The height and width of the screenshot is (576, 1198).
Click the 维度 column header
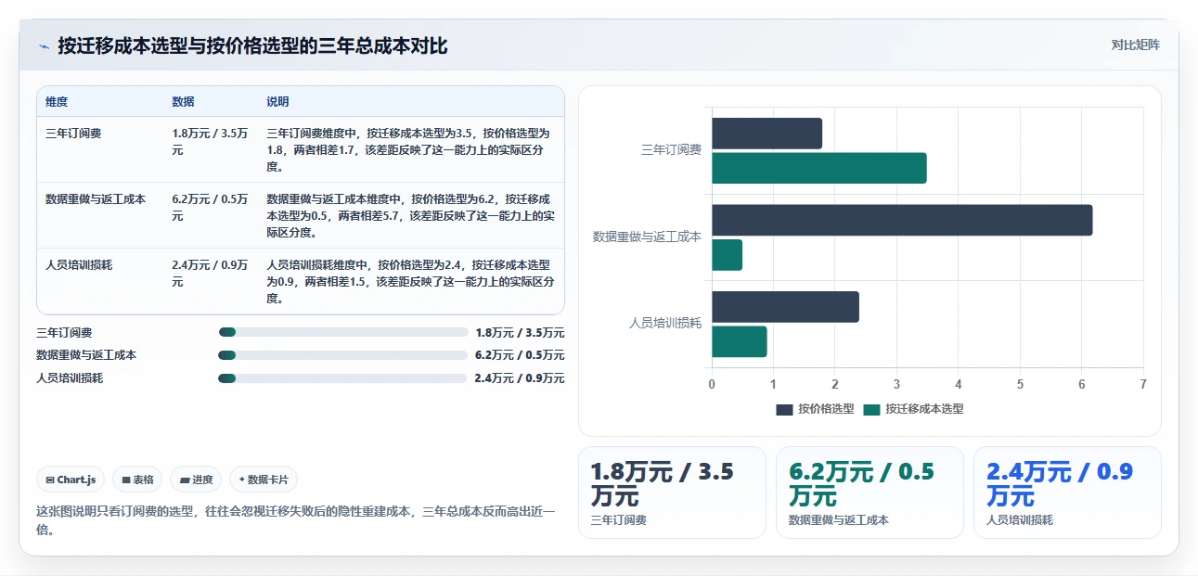click(x=57, y=102)
